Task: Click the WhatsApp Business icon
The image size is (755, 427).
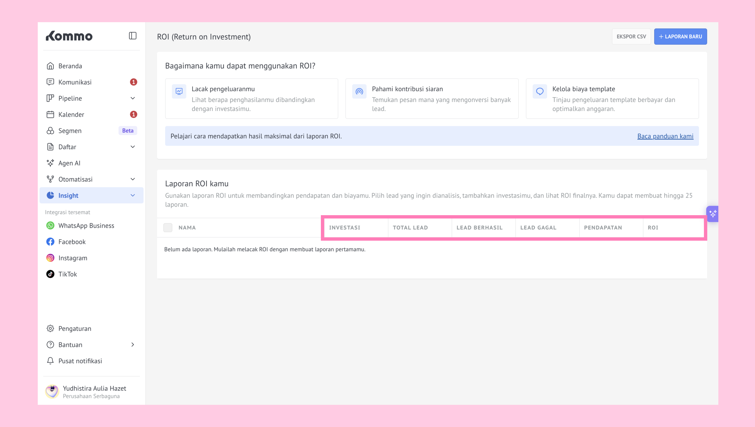Action: pos(50,225)
